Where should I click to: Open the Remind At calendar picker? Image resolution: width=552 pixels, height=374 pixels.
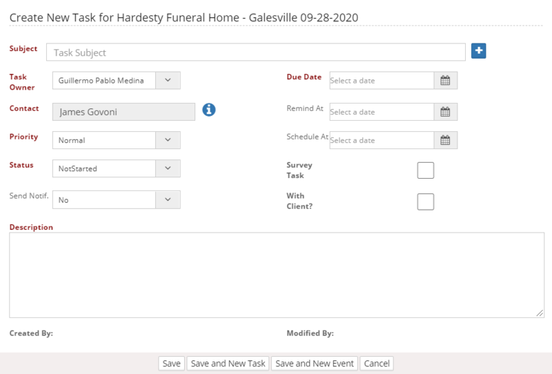pyautogui.click(x=445, y=112)
